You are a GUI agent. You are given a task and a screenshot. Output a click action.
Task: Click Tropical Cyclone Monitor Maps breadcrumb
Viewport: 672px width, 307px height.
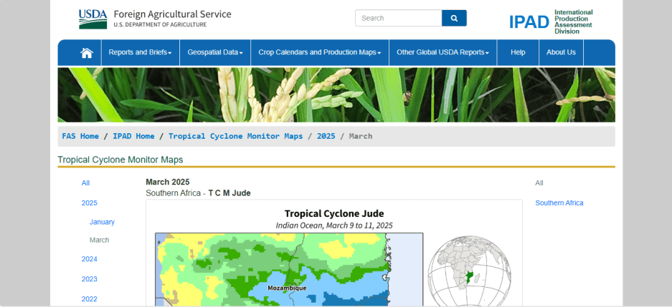coord(235,136)
